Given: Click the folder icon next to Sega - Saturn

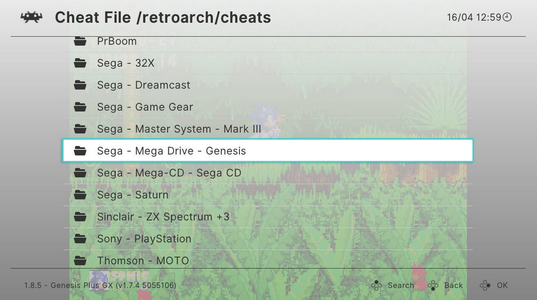Looking at the screenshot, I should click(x=80, y=195).
